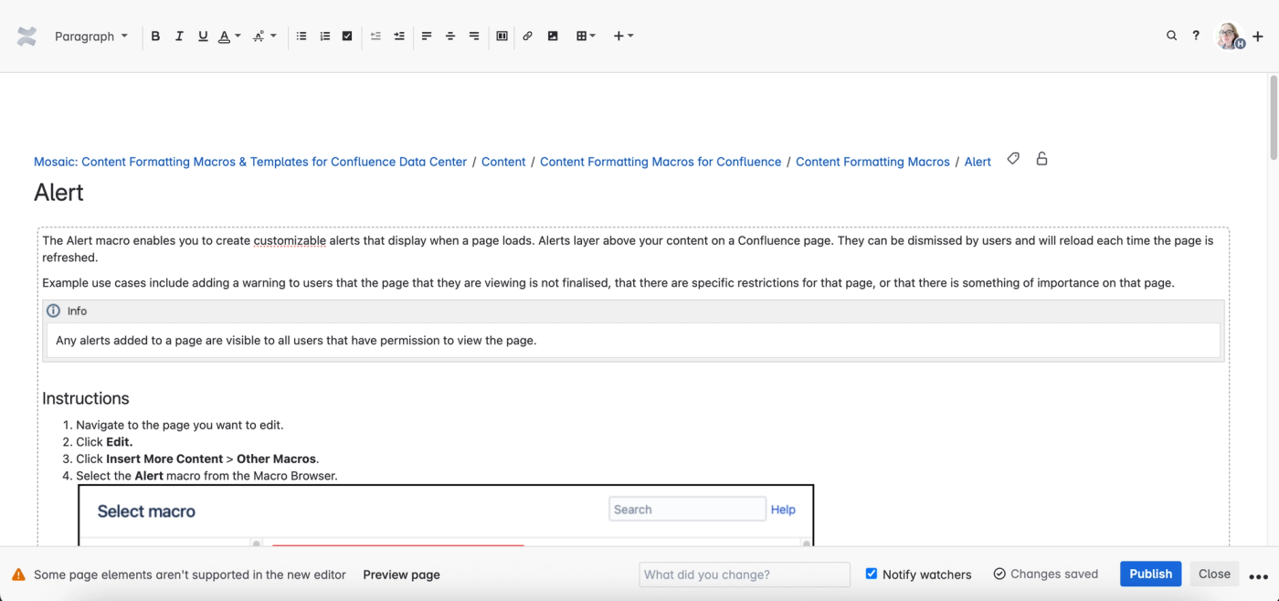1279x601 pixels.
Task: Publish the page
Action: (1150, 574)
